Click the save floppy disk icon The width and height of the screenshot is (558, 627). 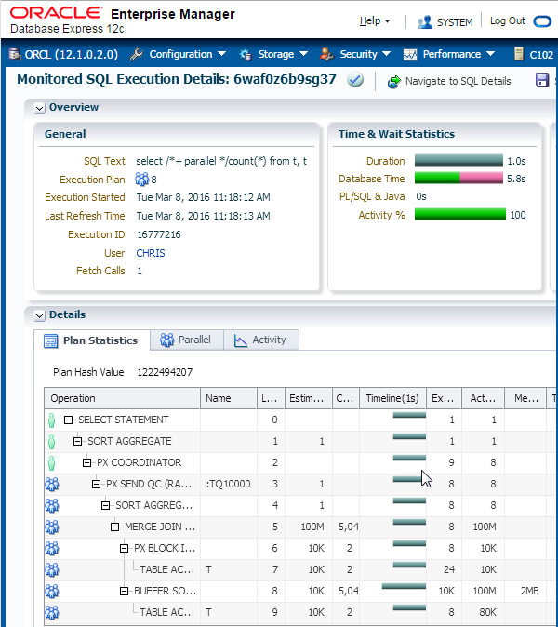(x=542, y=80)
